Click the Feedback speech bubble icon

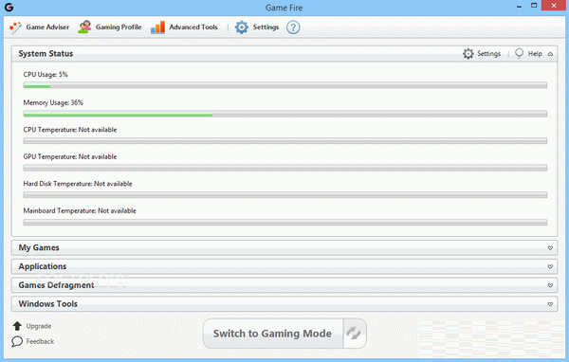[x=17, y=341]
